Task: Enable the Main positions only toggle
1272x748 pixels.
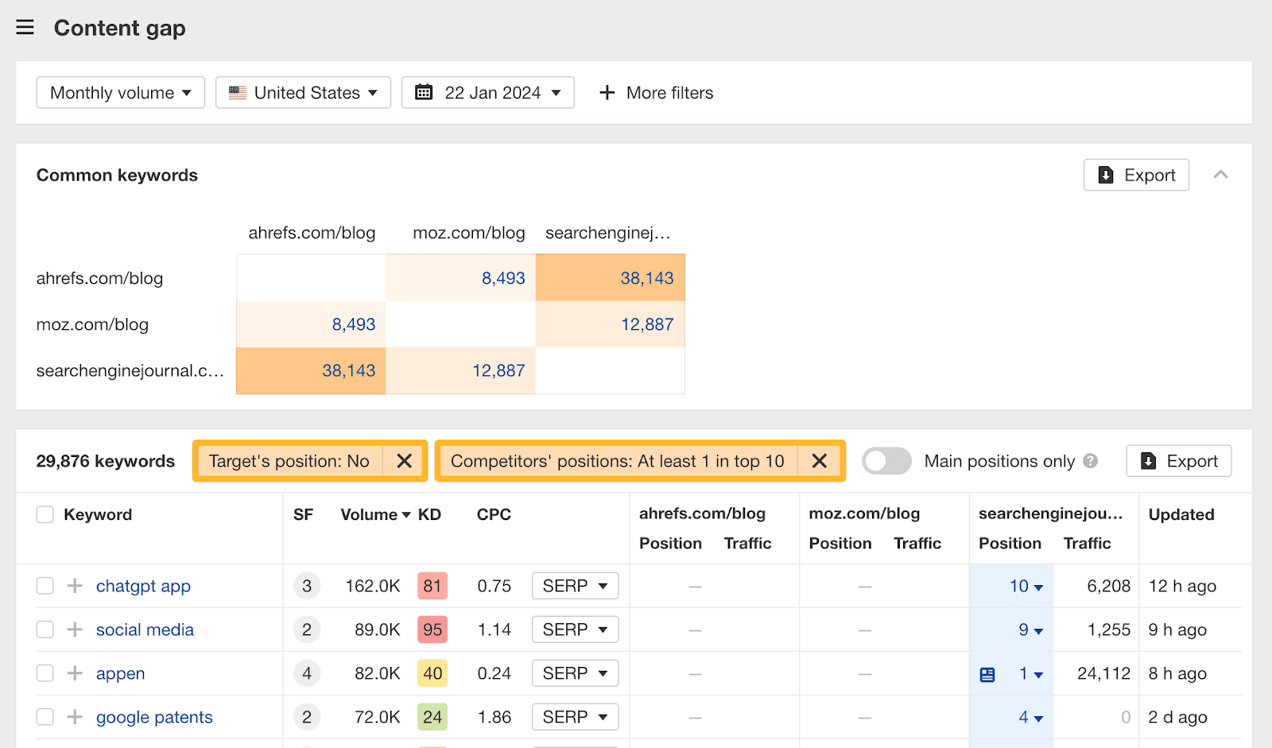Action: pyautogui.click(x=886, y=461)
